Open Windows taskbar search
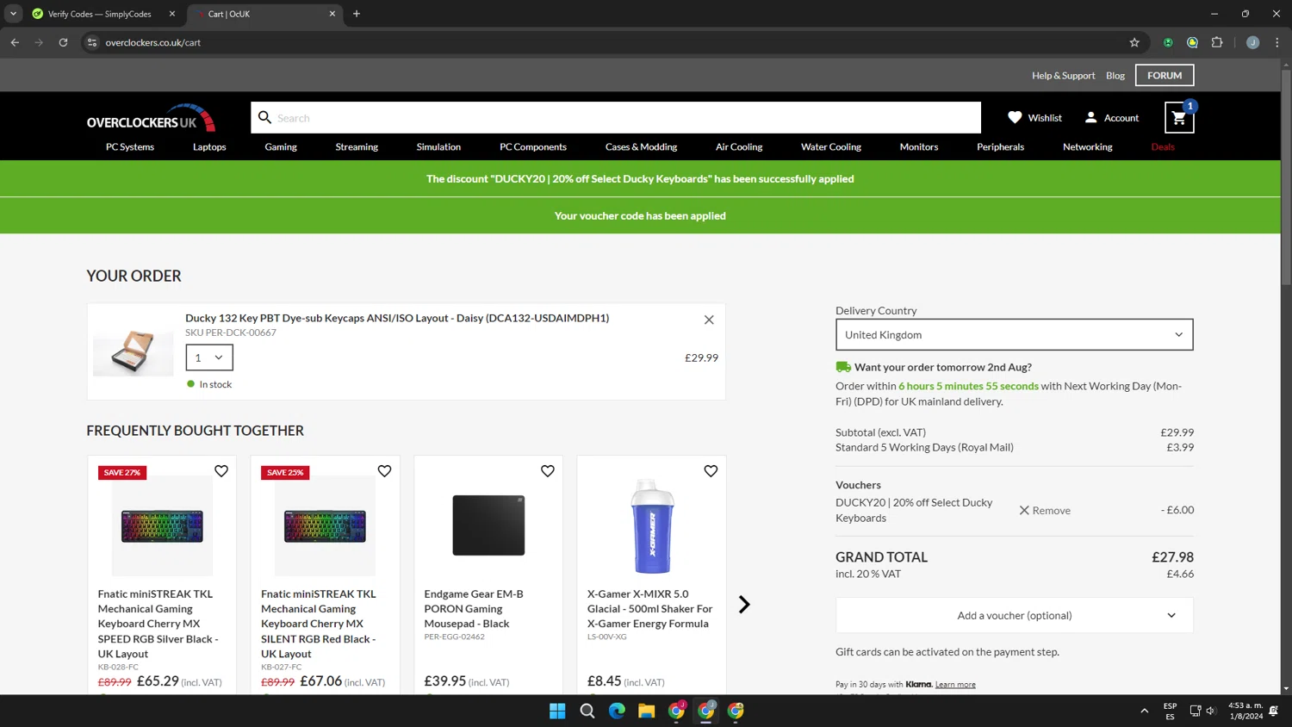The height and width of the screenshot is (727, 1292). [x=587, y=711]
